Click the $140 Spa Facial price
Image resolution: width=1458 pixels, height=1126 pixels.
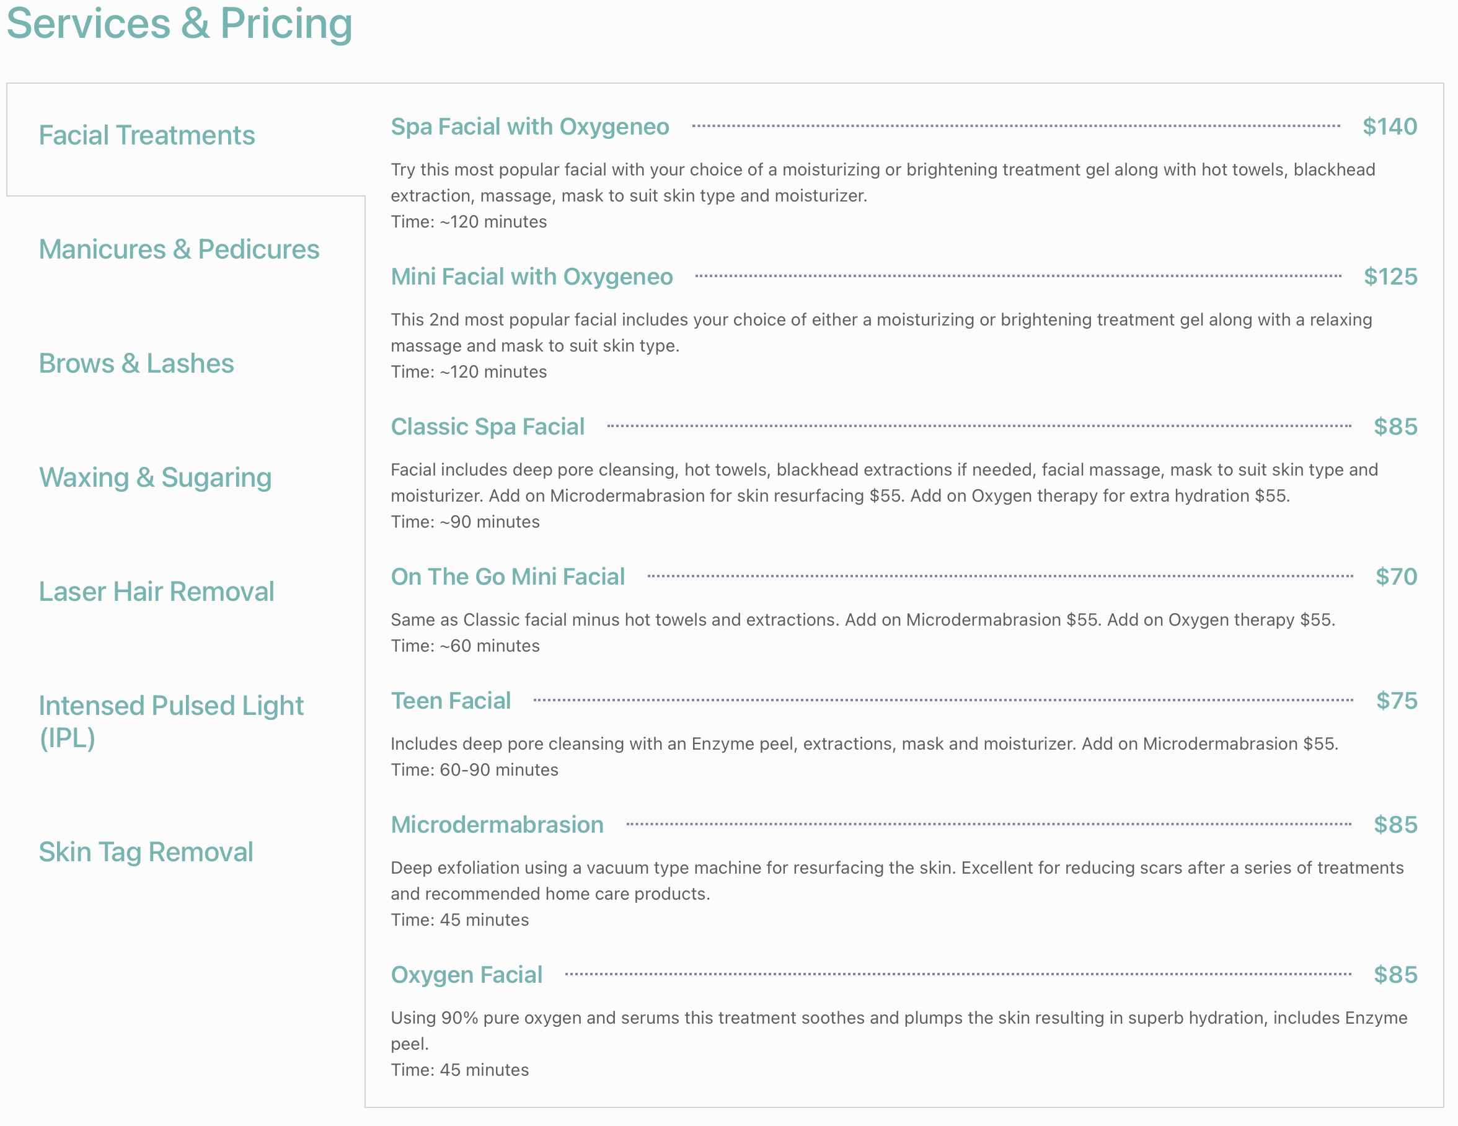1389,127
